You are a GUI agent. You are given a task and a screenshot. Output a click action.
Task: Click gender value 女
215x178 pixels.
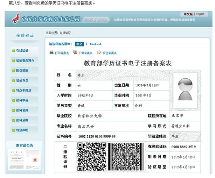point(79,85)
